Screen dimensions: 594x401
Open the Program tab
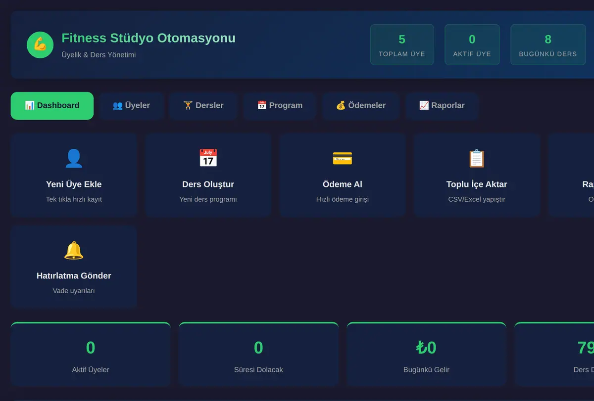point(280,105)
